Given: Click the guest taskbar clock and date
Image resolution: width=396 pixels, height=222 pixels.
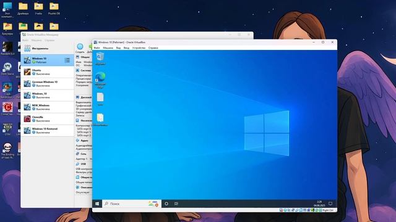Looking at the screenshot, I should pos(319,203).
